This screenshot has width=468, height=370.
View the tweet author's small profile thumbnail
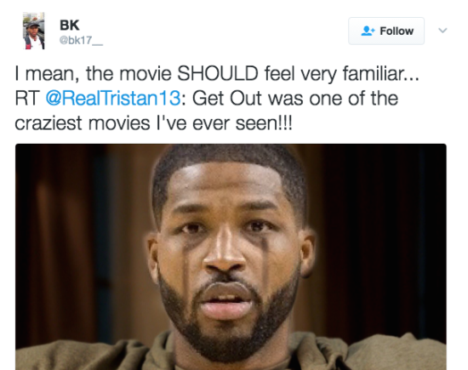tap(34, 31)
